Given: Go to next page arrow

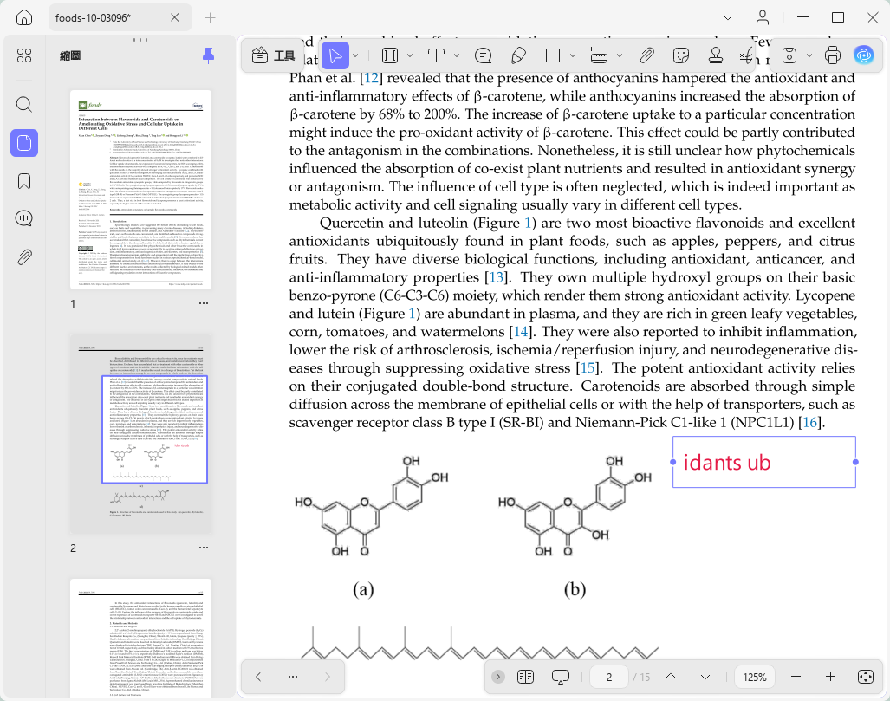Looking at the screenshot, I should (x=705, y=677).
